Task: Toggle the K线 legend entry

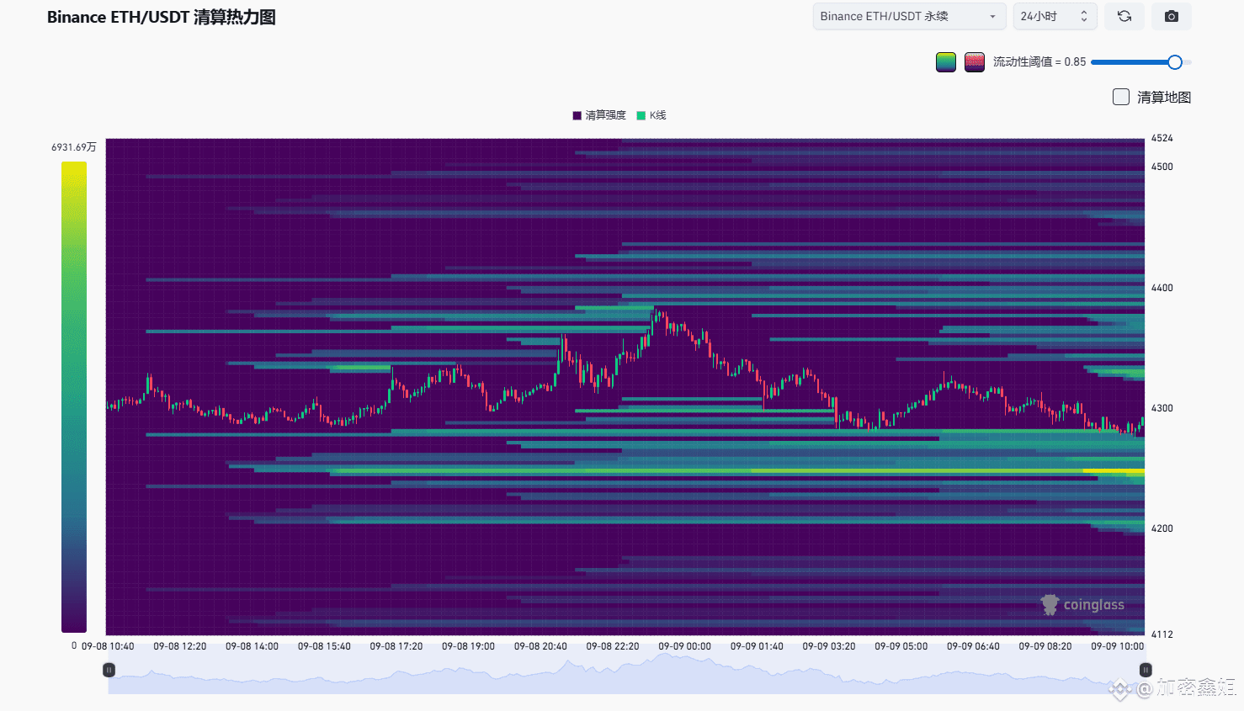Action: pyautogui.click(x=651, y=115)
